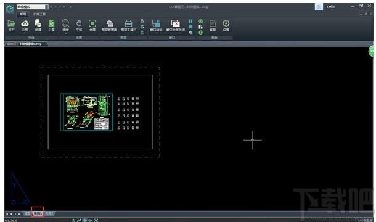The height and width of the screenshot is (222, 376).
Task: Click the New file (新建) icon
Action: click(x=38, y=26)
